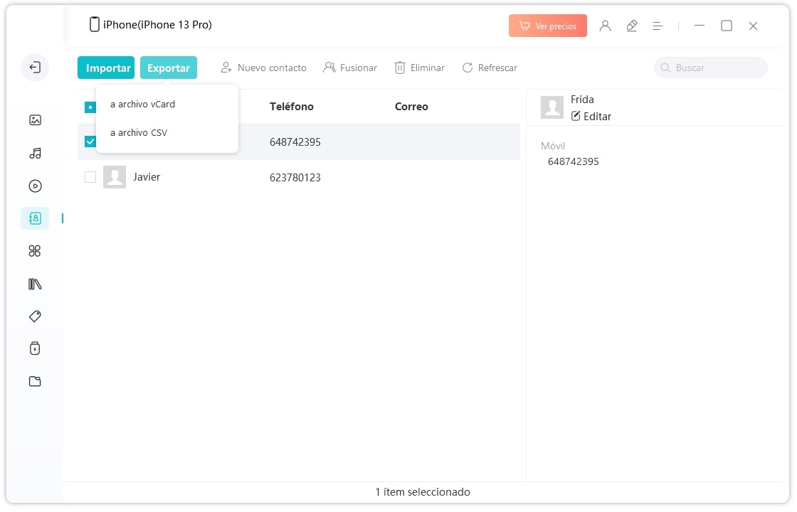Maximize the application window
Screen dimensions: 797x512
(727, 26)
